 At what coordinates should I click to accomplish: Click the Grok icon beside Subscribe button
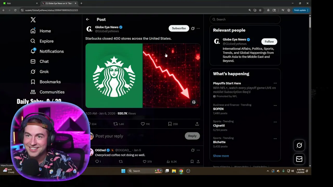click(x=193, y=28)
